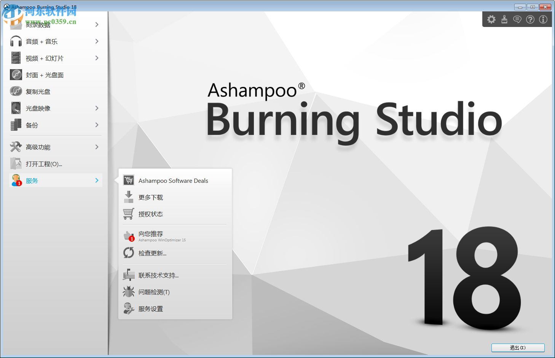The width and height of the screenshot is (555, 358).
Task: Select the 封面 + 光盘面 disc icon
Action: [16, 74]
